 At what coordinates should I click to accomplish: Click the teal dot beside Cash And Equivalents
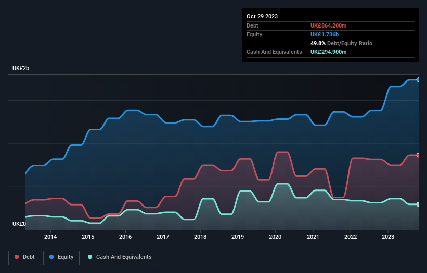point(90,257)
